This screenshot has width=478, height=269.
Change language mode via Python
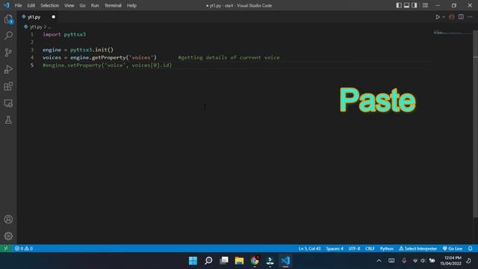pos(387,248)
